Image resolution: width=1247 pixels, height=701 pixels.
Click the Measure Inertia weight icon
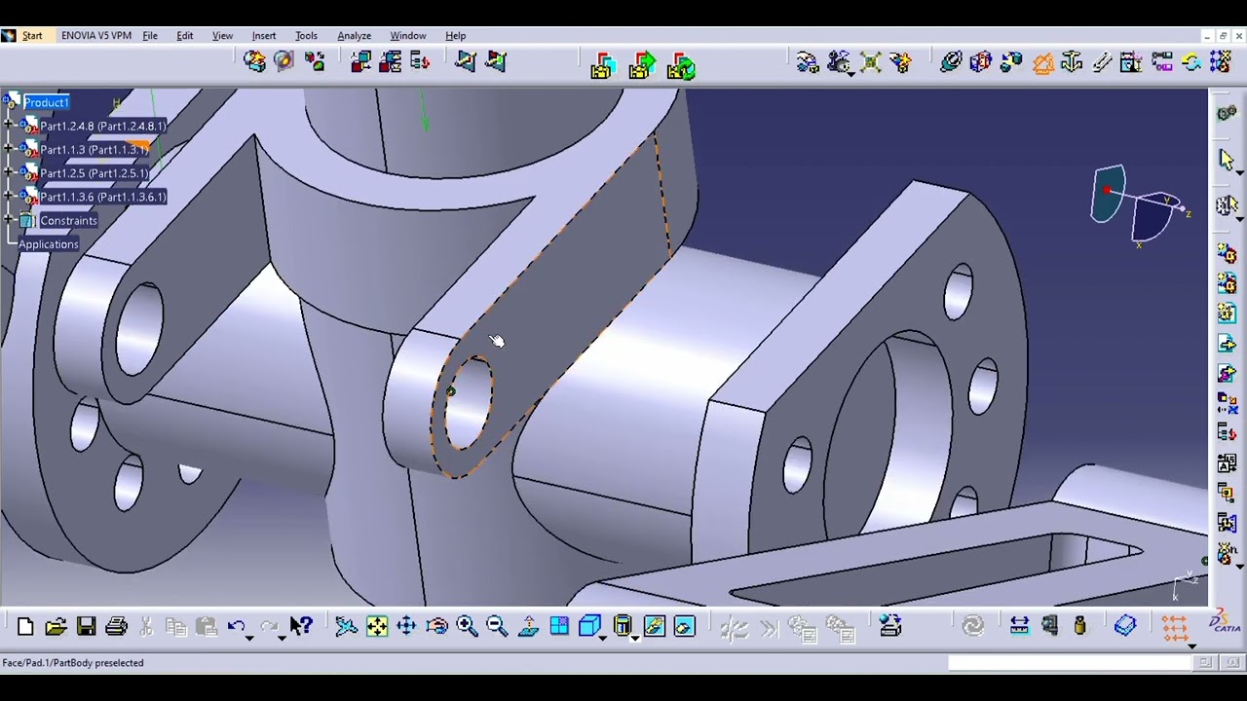pyautogui.click(x=1079, y=626)
